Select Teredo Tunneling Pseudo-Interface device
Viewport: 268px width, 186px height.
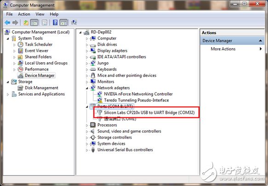137,100
